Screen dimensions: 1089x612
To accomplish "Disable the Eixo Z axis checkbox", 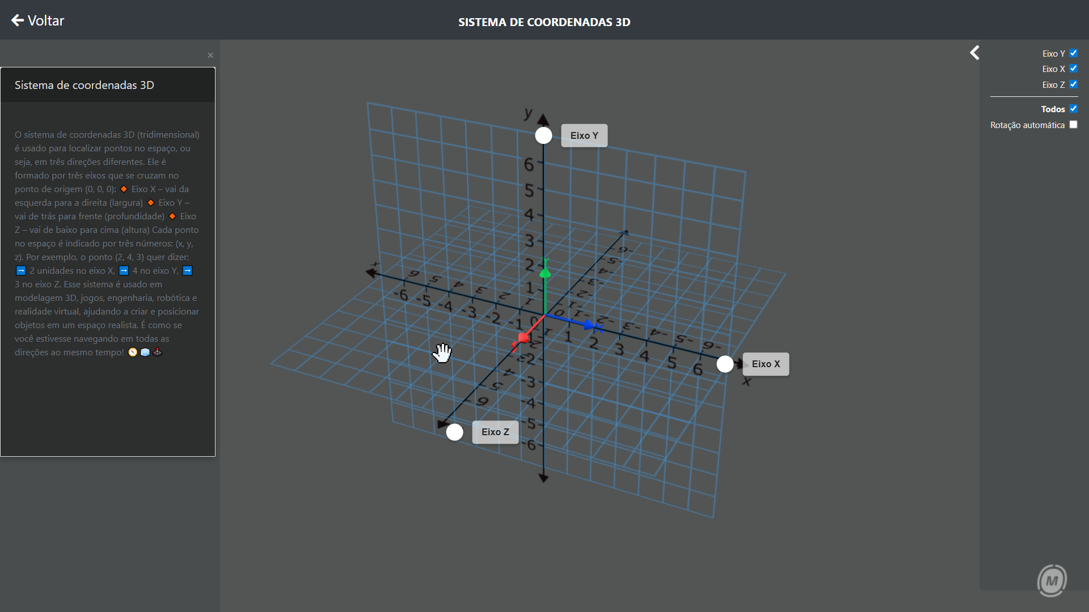I will click(x=1074, y=84).
